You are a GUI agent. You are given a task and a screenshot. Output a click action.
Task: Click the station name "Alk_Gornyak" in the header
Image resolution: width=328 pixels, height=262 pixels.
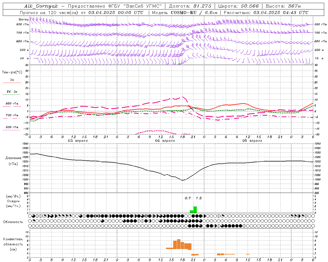tap(41, 6)
